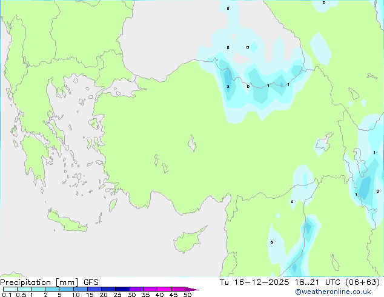Click the '10' legend label
The height and width of the screenshot is (297, 384).
76,295
